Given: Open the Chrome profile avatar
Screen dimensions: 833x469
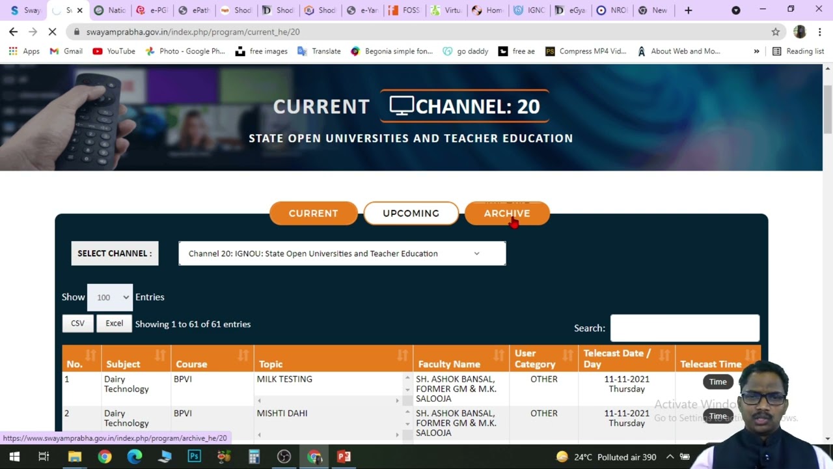Looking at the screenshot, I should 800,31.
